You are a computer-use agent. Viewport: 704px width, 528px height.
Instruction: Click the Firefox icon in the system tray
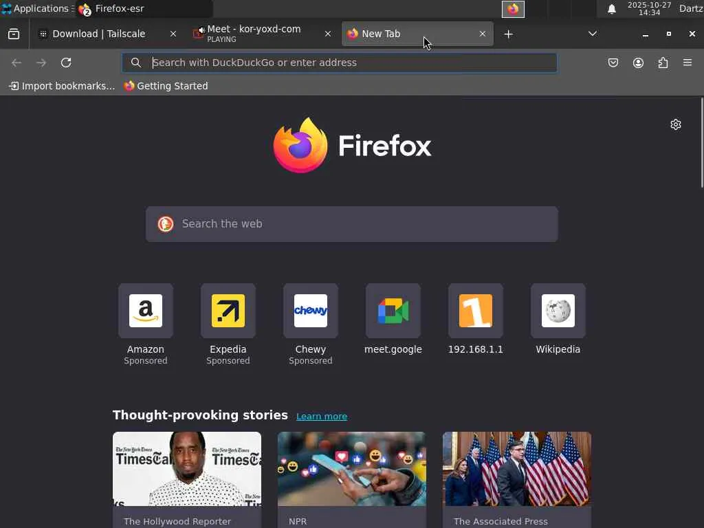coord(513,9)
